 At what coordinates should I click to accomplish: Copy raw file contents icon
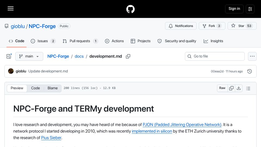[x=231, y=88]
